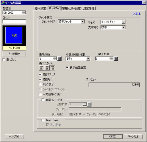Click the 形状選択 button

click(x=14, y=54)
